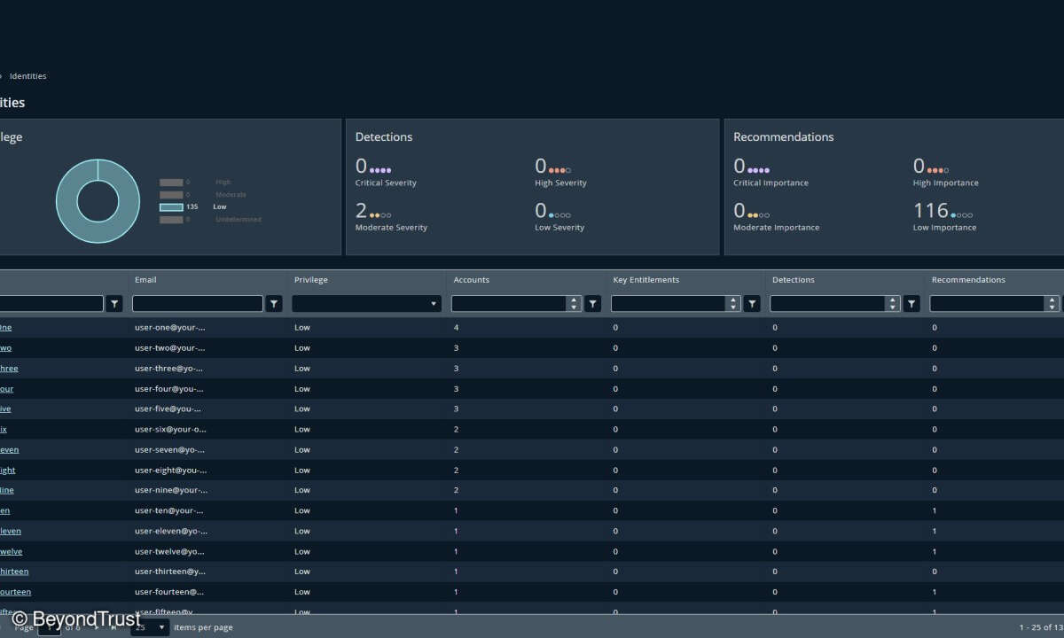Viewport: 1064px width, 638px height.
Task: Click the Recommendations panel heading
Action: click(784, 137)
